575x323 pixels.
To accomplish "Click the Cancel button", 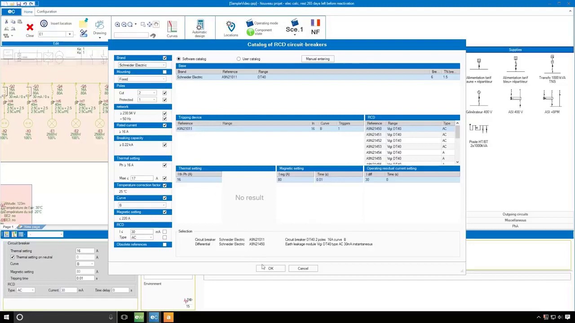I will [303, 268].
